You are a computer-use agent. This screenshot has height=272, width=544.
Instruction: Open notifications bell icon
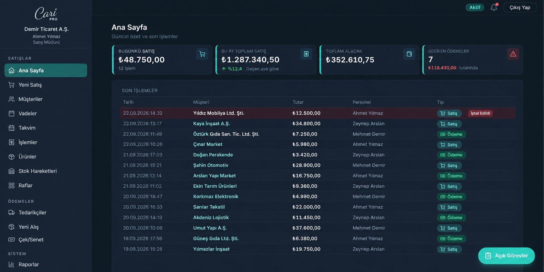(x=494, y=7)
